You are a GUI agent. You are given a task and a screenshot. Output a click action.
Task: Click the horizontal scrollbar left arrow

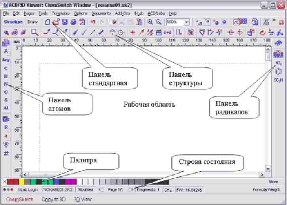coord(25,175)
